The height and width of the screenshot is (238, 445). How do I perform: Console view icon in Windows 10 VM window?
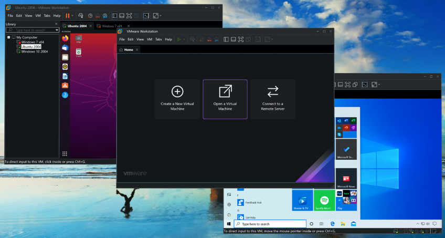[x=365, y=85]
